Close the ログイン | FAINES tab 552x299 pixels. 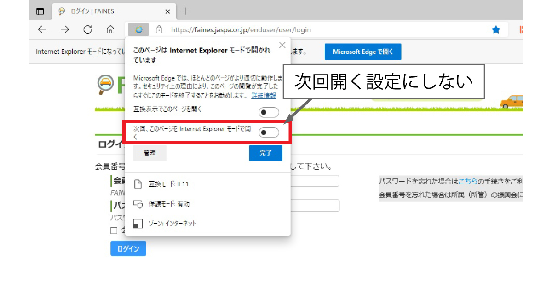click(x=167, y=11)
